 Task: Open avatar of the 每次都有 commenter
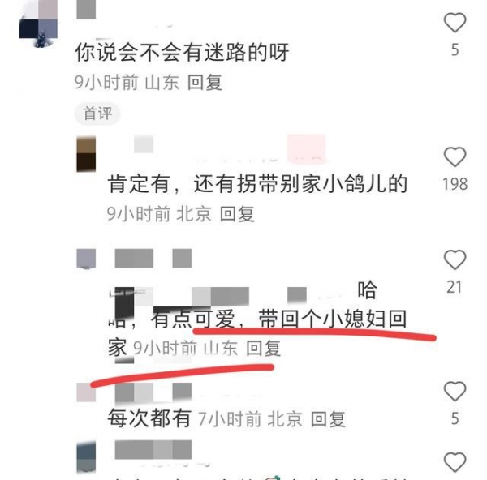pyautogui.click(x=86, y=392)
